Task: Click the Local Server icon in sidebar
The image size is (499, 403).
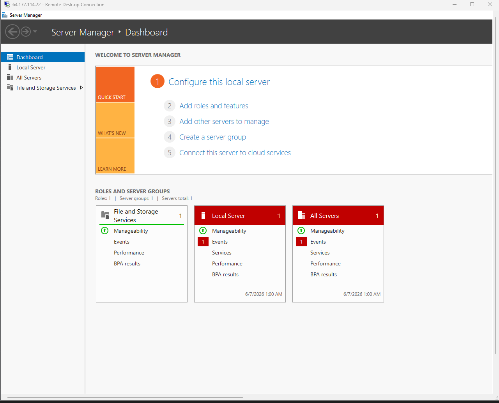Action: (10, 67)
